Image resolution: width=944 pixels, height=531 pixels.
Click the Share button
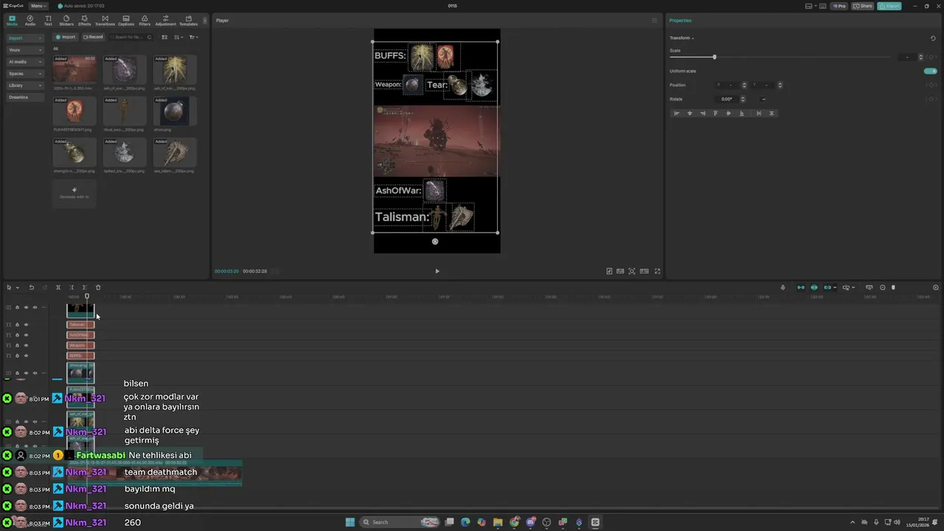[863, 6]
